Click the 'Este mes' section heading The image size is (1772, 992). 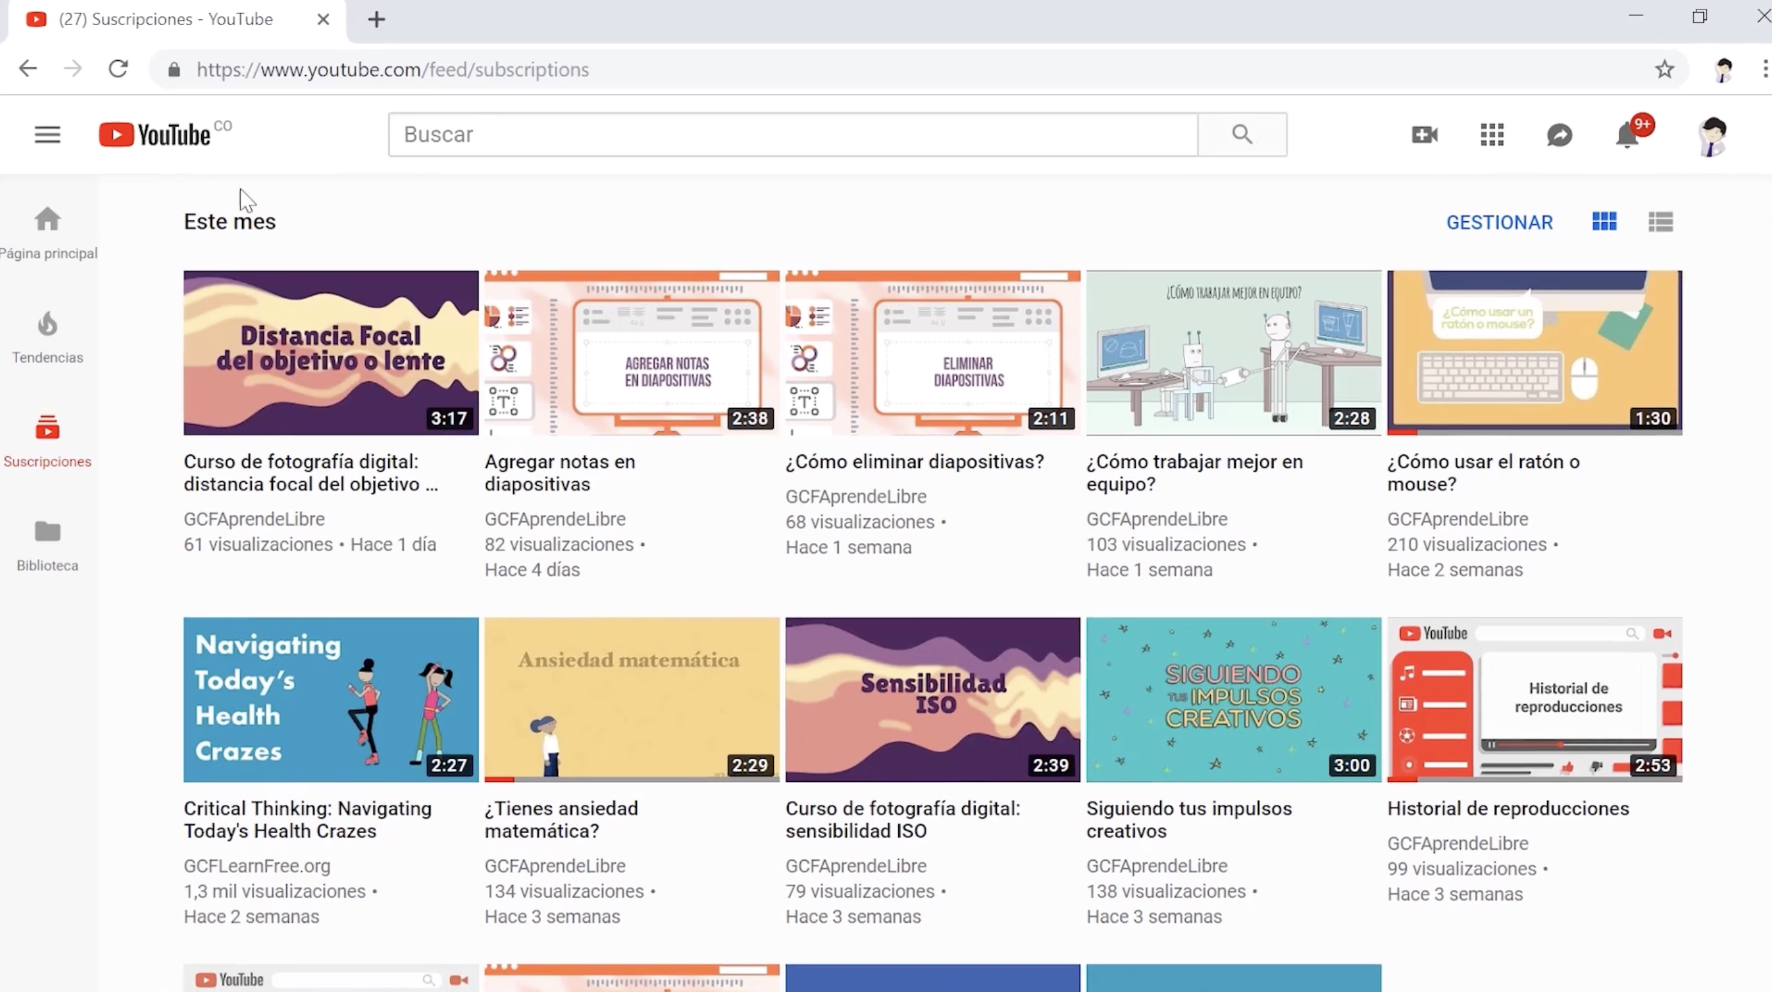pos(230,222)
